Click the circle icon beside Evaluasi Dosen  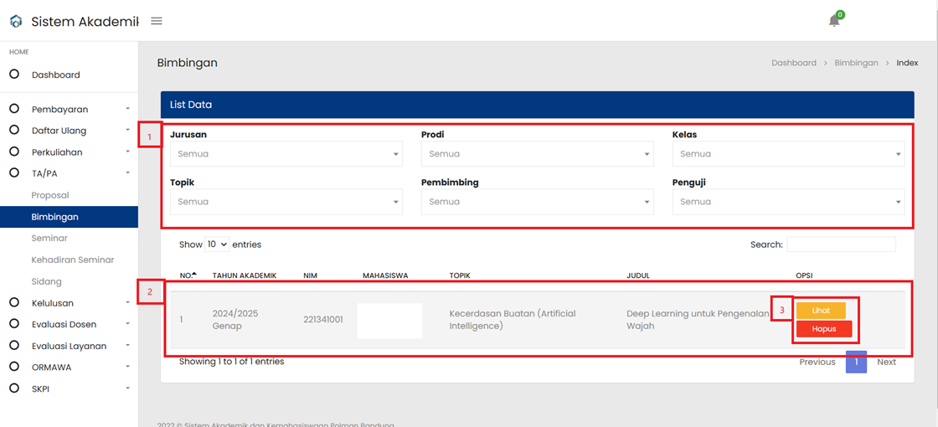pos(14,324)
